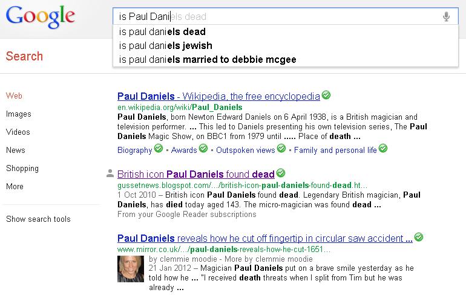Click the www.mirror.co.uk result URL
The height and width of the screenshot is (301, 466).
click(224, 250)
